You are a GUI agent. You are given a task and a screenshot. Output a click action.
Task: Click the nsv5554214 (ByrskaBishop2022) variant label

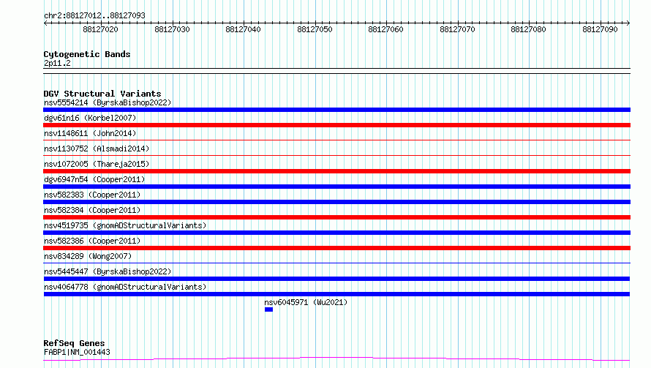[108, 102]
